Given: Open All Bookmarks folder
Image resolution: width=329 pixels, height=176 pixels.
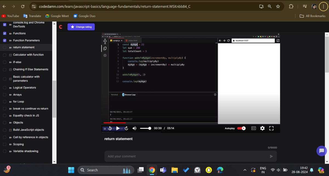Looking at the screenshot, I should (x=313, y=16).
